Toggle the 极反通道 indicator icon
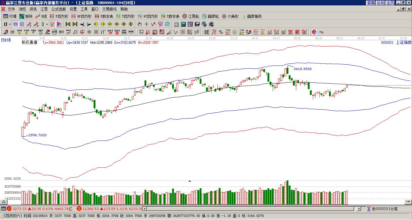This screenshot has width=412, height=220. click(53, 24)
